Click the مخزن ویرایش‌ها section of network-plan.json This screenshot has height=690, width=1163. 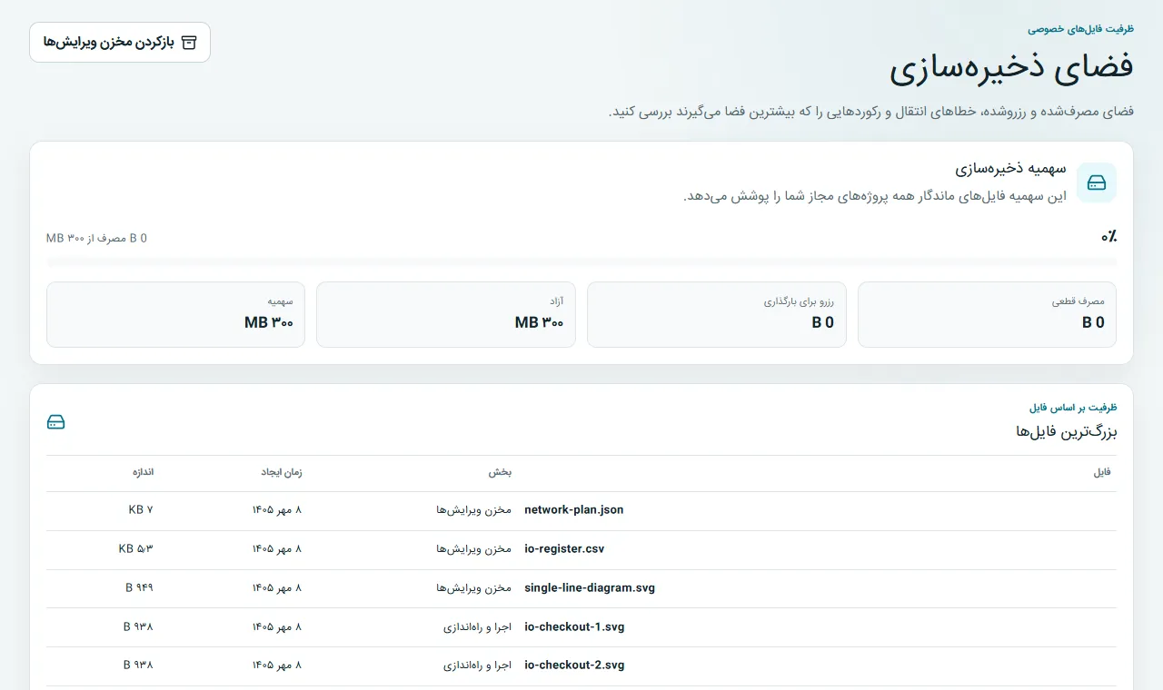[x=474, y=510]
